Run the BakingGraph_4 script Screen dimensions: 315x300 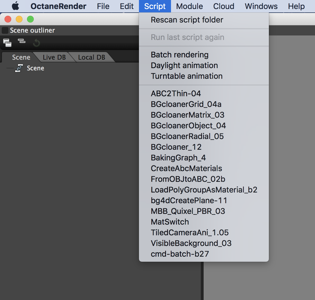(x=204, y=158)
